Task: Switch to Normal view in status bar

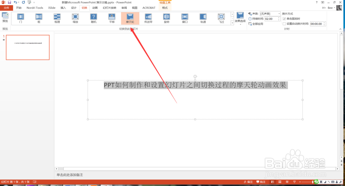Action: tap(273, 182)
